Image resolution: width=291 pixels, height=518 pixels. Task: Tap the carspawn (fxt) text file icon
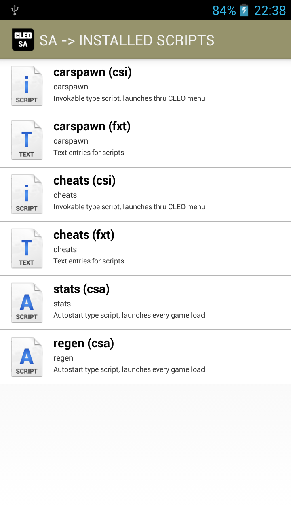(27, 140)
